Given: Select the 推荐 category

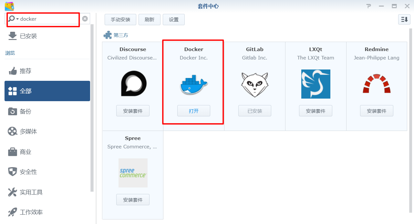Looking at the screenshot, I should (x=47, y=71).
